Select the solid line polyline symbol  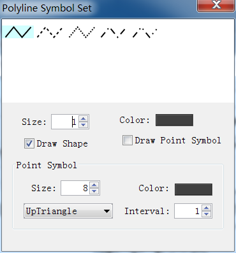click(18, 32)
